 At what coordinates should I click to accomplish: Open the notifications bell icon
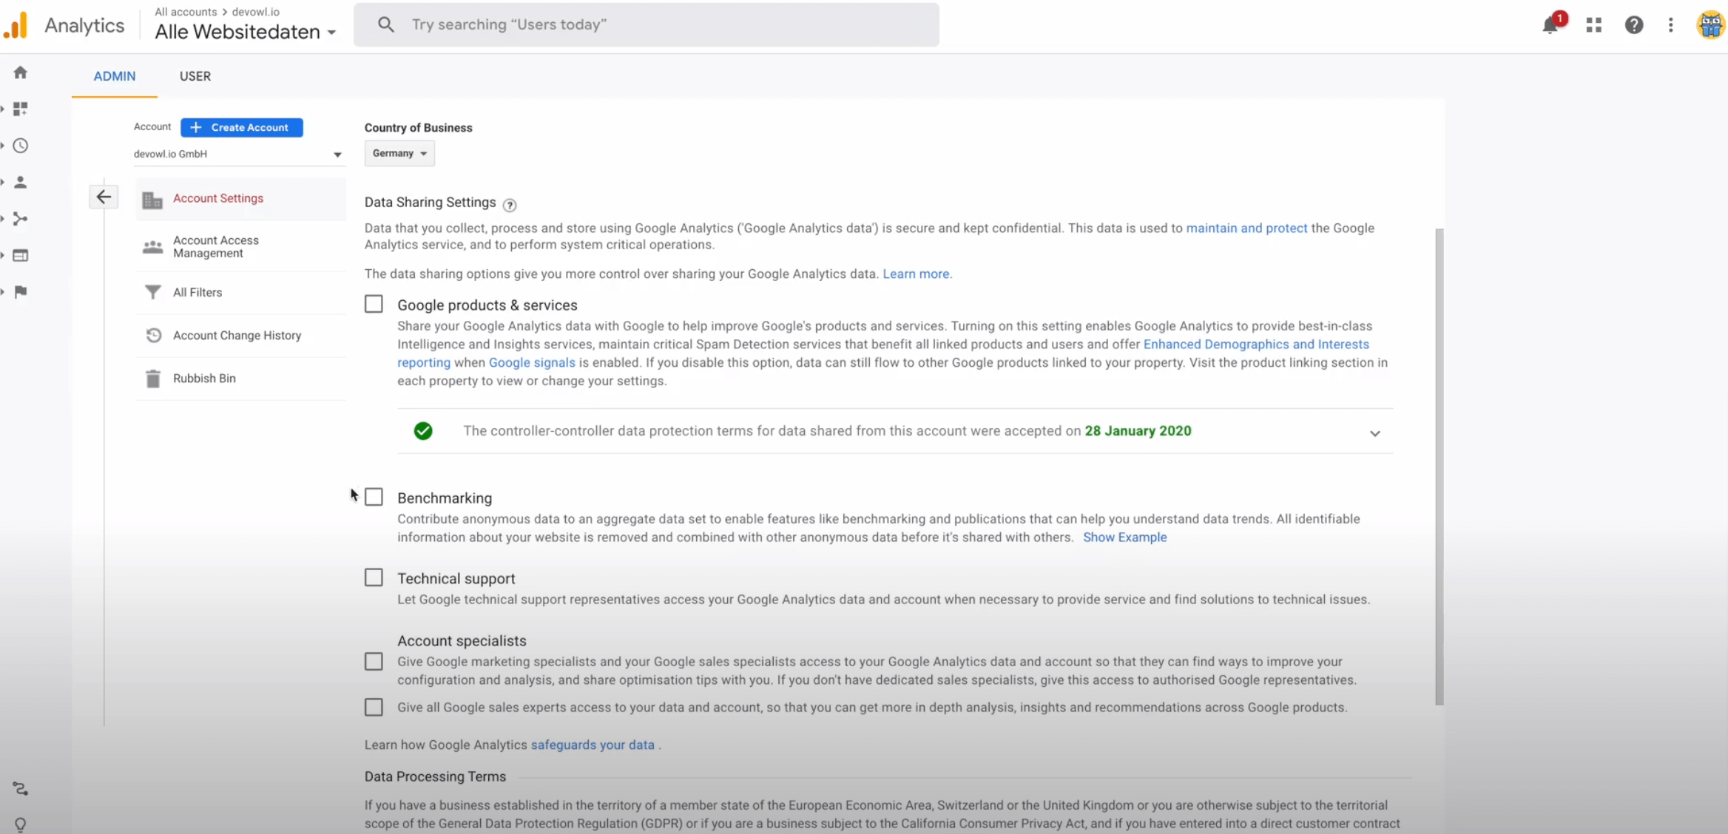pyautogui.click(x=1550, y=26)
